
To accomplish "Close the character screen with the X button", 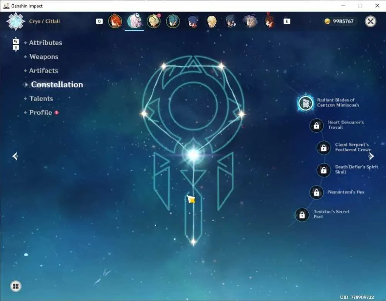I will 371,21.
